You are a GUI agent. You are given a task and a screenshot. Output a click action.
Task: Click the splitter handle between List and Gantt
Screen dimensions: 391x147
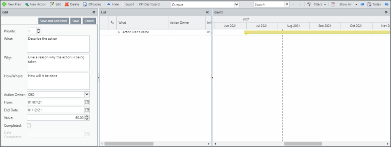[212, 78]
